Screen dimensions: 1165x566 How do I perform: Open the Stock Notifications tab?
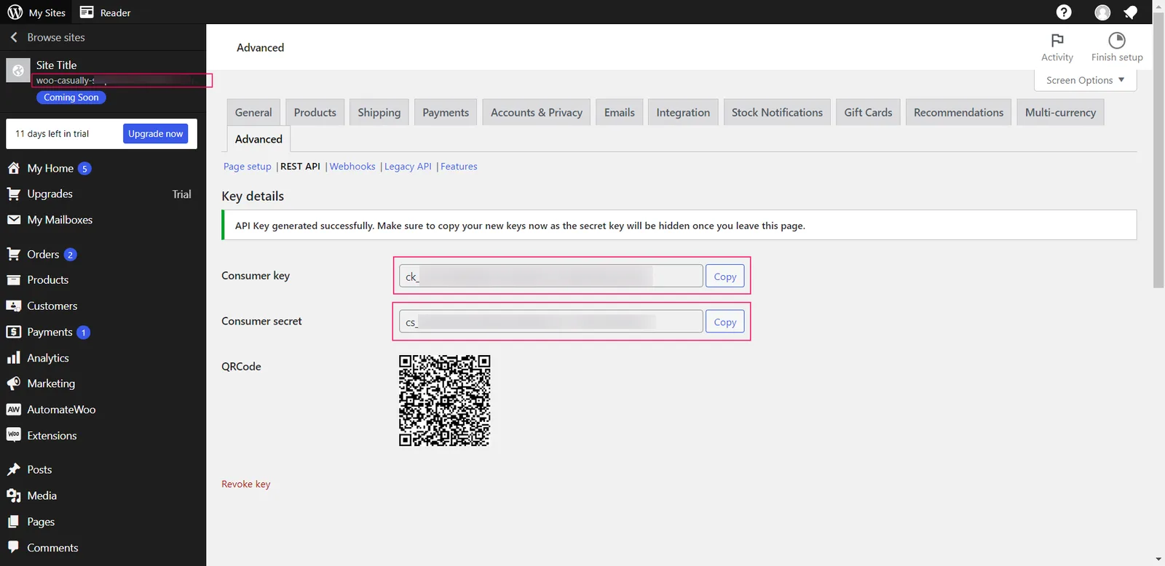777,112
